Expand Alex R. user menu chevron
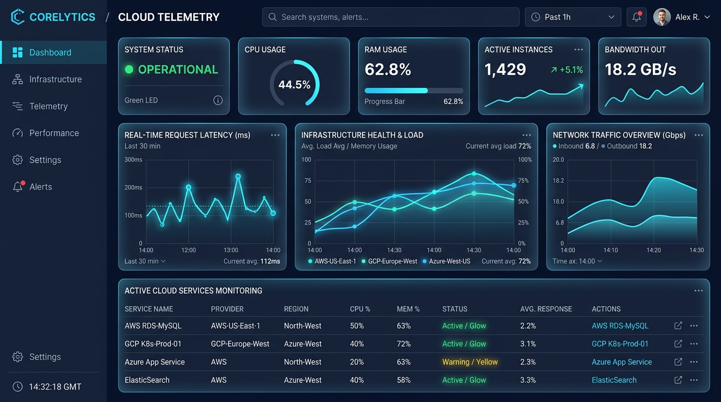The width and height of the screenshot is (721, 402). (x=707, y=17)
